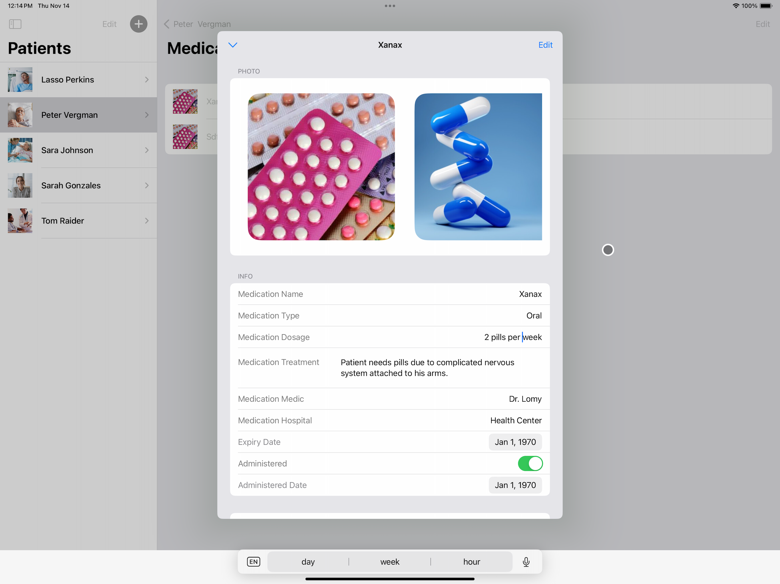Choose the 'day' keyboard suggestion

coord(308,562)
